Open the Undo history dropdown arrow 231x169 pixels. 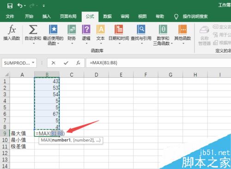[x=25, y=6]
